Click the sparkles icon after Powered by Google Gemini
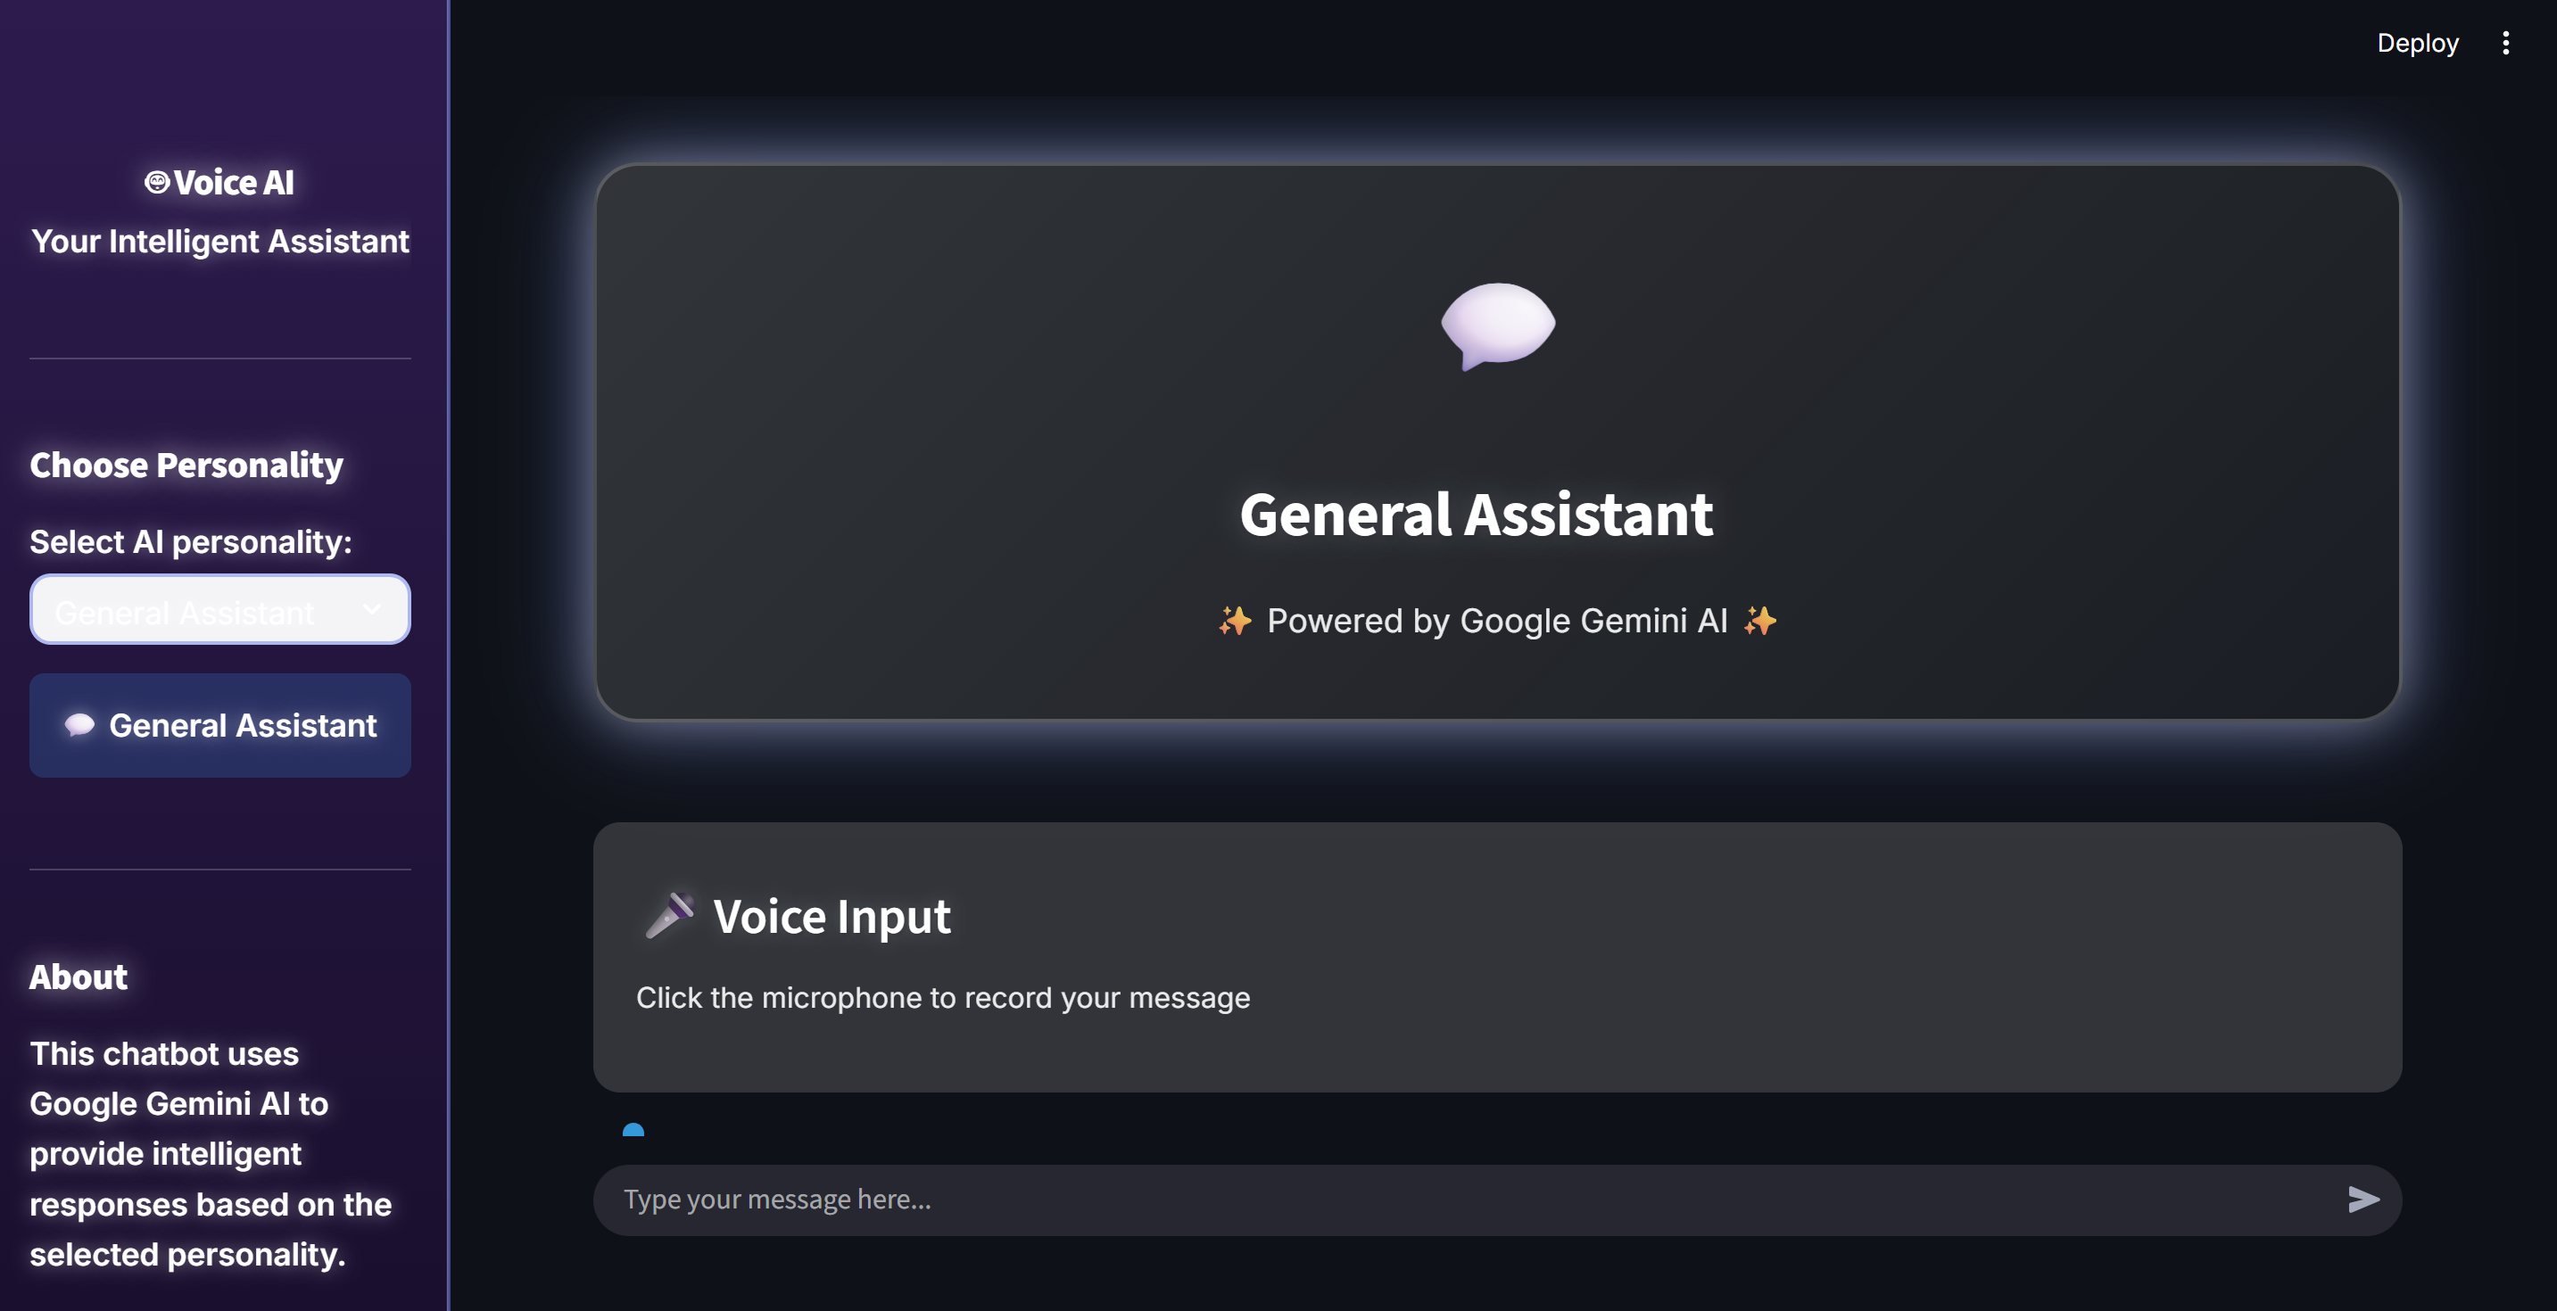This screenshot has height=1311, width=2557. click(1758, 620)
